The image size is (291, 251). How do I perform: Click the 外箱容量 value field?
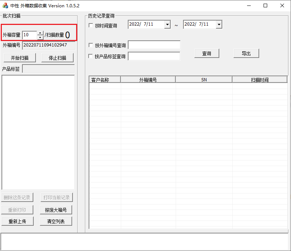30,35
